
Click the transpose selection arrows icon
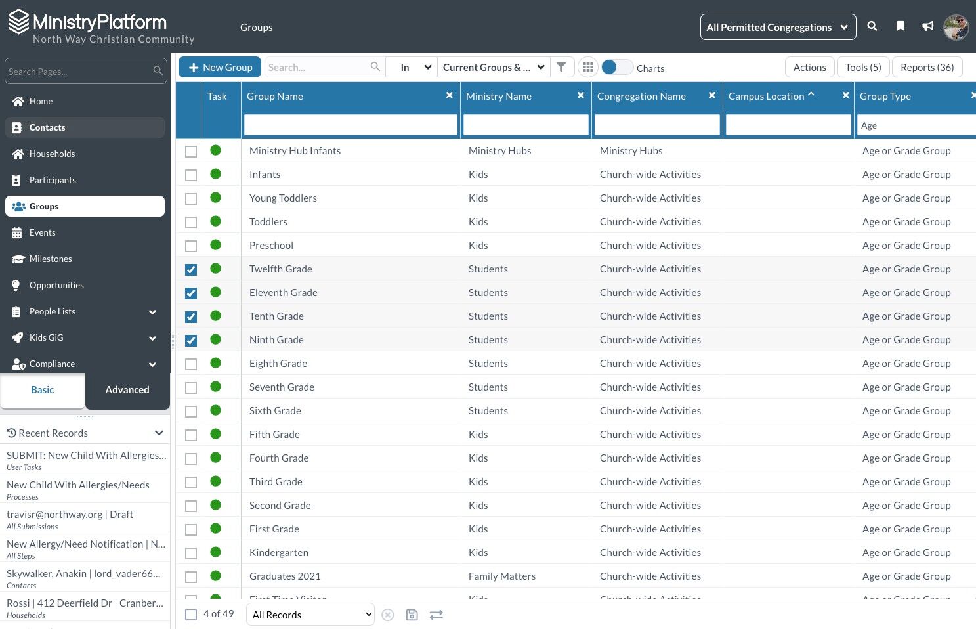(x=436, y=615)
